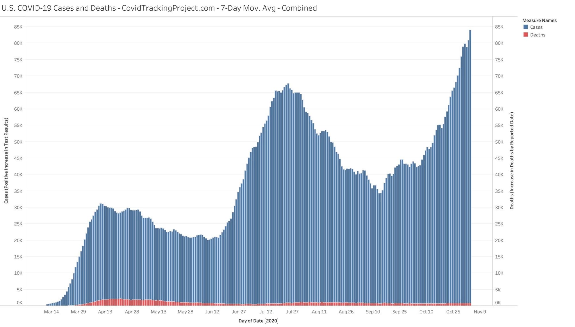Click the 85K label on left axis
The height and width of the screenshot is (327, 575).
[18, 27]
